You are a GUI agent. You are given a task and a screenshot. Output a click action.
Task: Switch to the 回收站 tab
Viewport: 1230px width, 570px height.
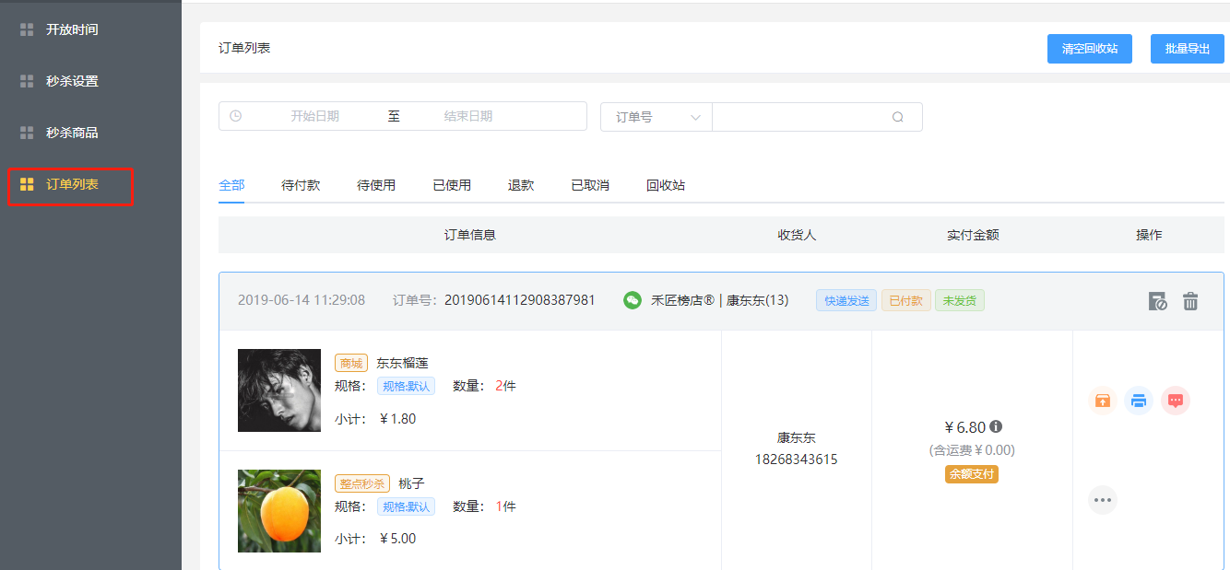[666, 185]
